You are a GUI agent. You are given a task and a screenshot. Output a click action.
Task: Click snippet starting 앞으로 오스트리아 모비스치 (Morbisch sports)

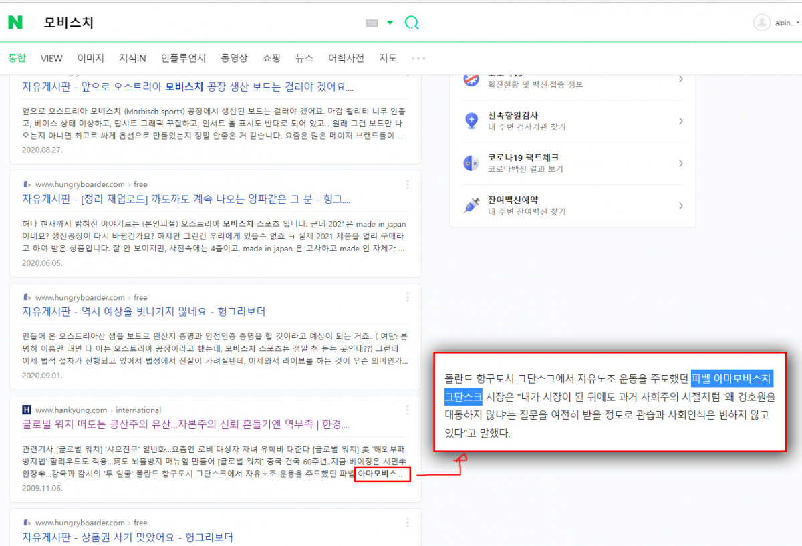[x=214, y=124]
